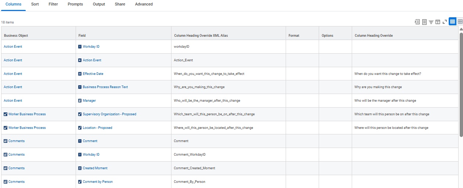Click the vertical scrollbar thumb
Viewport: 463px width, 188px height.
click(x=461, y=84)
